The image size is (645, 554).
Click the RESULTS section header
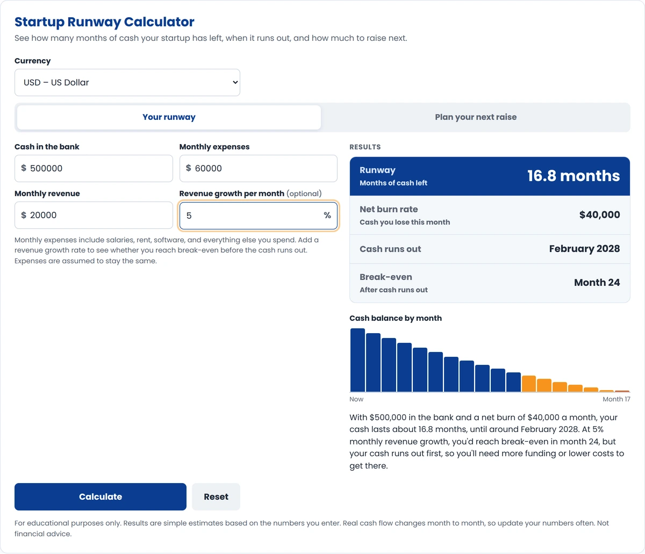365,147
